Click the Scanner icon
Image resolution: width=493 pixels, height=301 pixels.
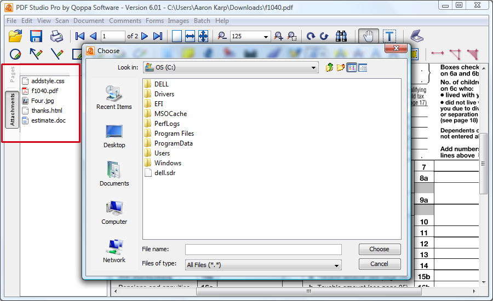[x=417, y=36]
